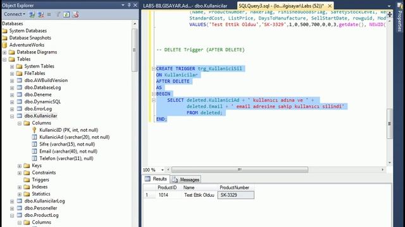Click the Disconnect server icon in Object Explorer

click(40, 15)
